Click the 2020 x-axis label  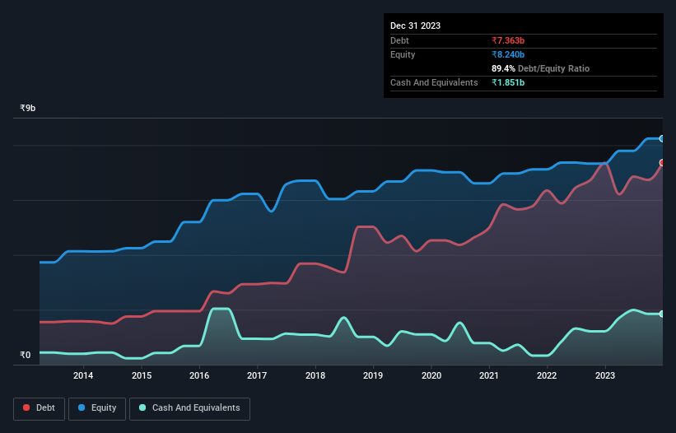pos(431,375)
